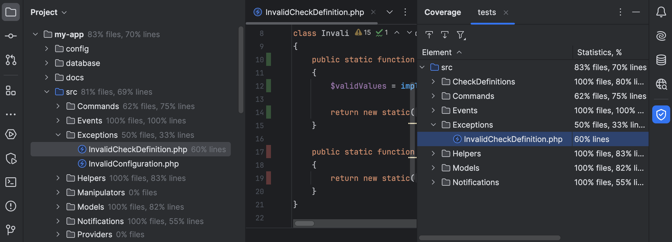Click red uncovered marker on line 17
672x242 pixels.
click(x=269, y=152)
